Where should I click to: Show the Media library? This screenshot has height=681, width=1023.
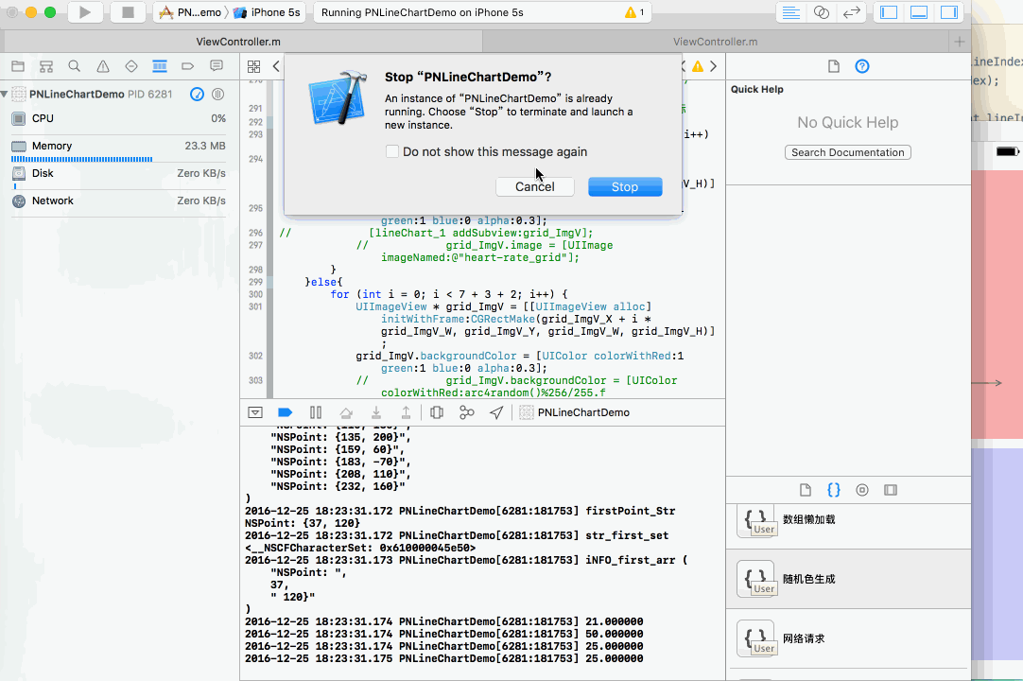(891, 490)
